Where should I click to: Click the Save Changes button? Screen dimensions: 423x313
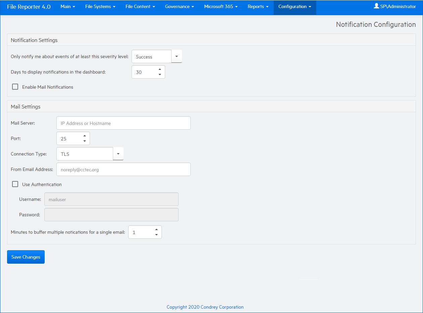click(x=26, y=257)
